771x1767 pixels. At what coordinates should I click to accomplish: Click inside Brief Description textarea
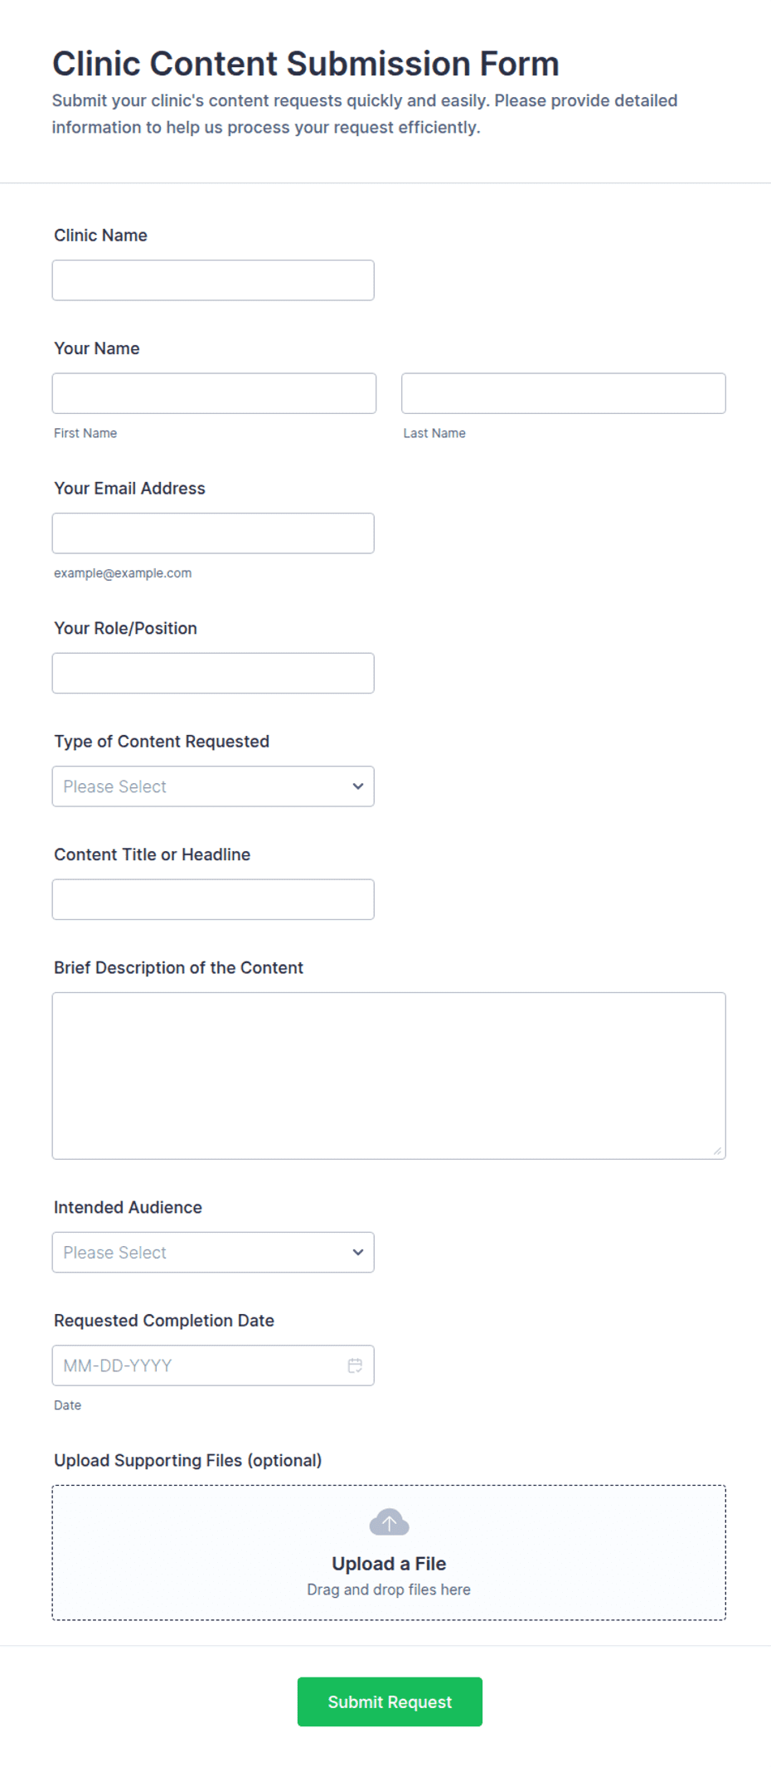coord(389,1076)
